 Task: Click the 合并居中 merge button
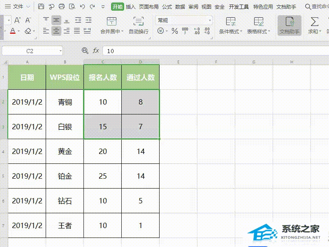coord(111,25)
